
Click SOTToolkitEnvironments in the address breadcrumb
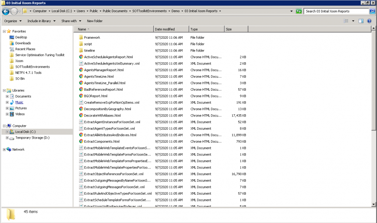(x=149, y=11)
